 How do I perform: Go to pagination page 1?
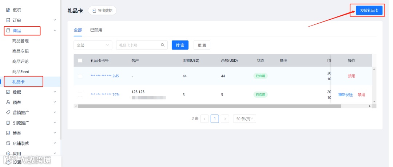[215, 119]
